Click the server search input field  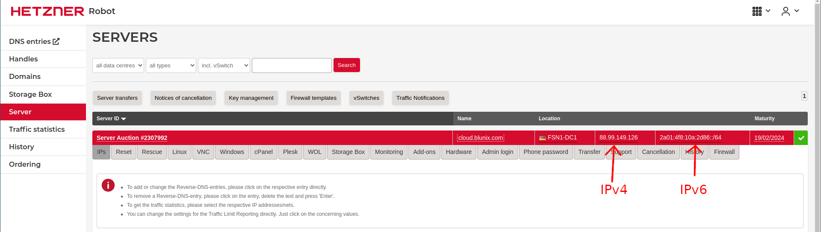click(x=292, y=65)
